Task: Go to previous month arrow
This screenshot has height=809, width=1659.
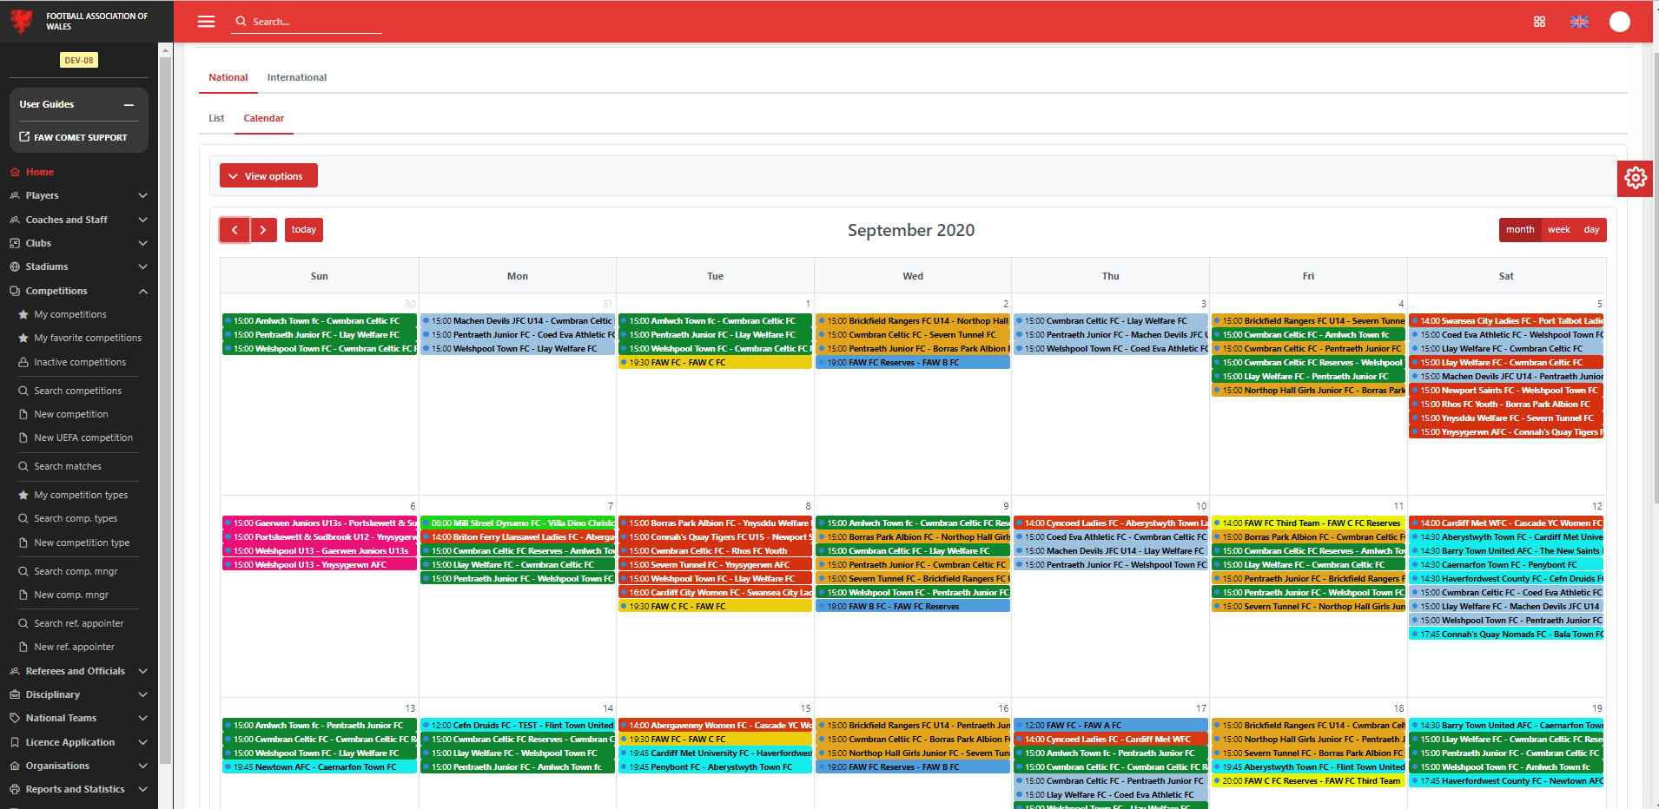Action: tap(235, 230)
